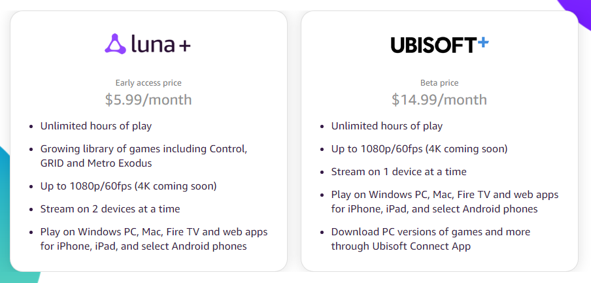Select Ubisoft+ "Unlimited hours of play" bullet
This screenshot has height=283, width=591.
coord(386,126)
